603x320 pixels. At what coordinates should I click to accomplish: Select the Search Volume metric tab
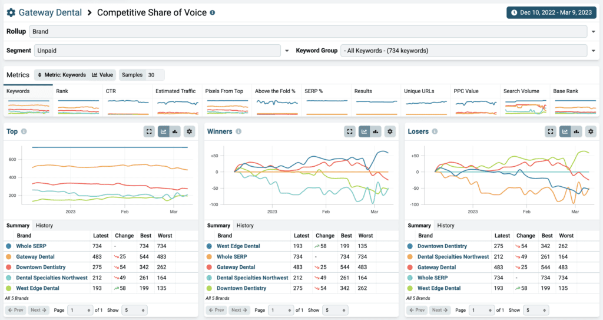525,100
